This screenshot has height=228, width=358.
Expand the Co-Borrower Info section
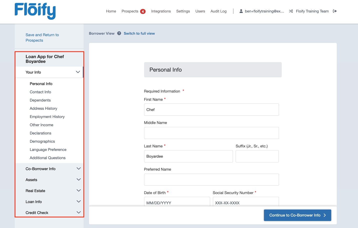79,169
